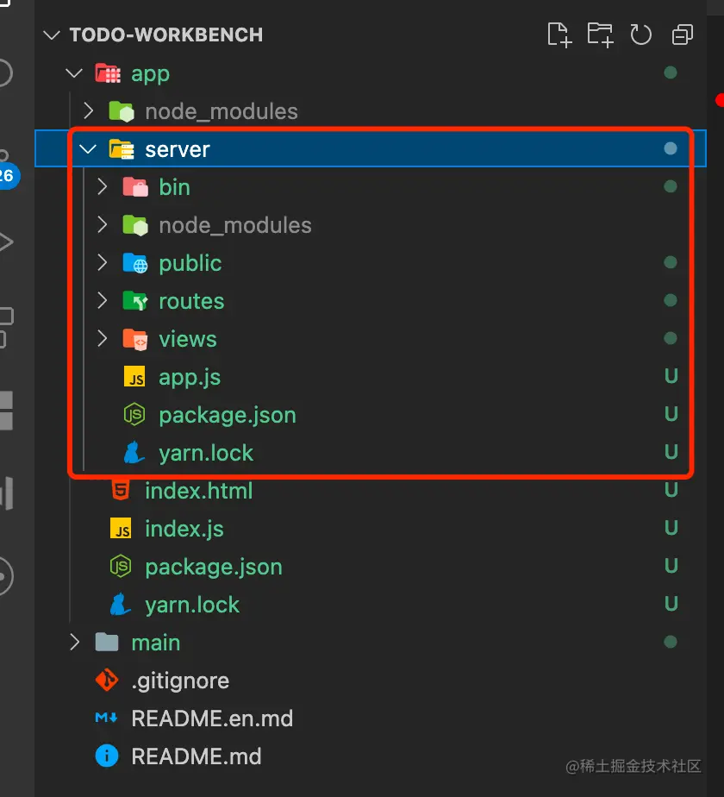Click the New File icon
Image resolution: width=724 pixels, height=797 pixels.
coord(559,35)
